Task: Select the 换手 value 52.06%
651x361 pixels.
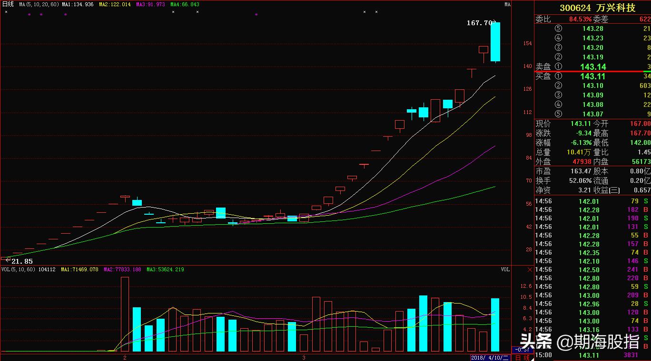Action: (580, 180)
